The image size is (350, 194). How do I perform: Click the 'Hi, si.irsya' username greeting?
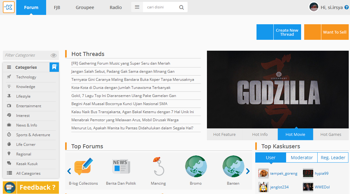coord(332,7)
